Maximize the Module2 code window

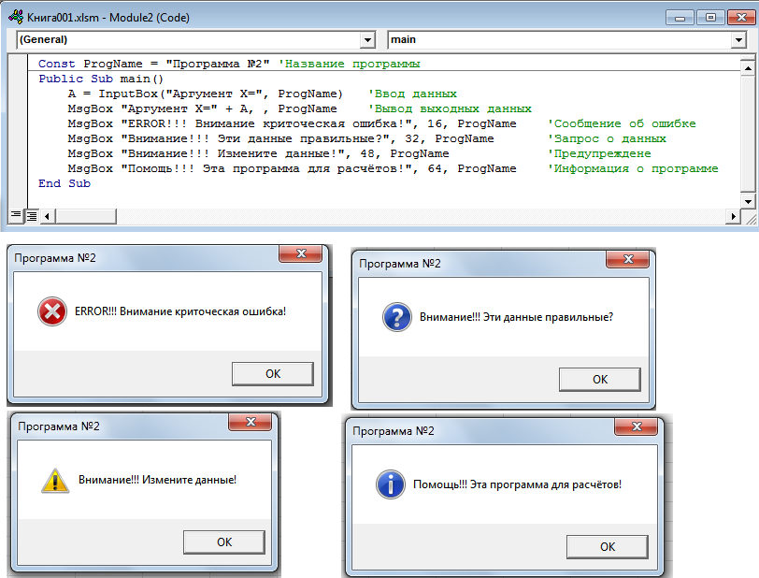click(x=710, y=18)
